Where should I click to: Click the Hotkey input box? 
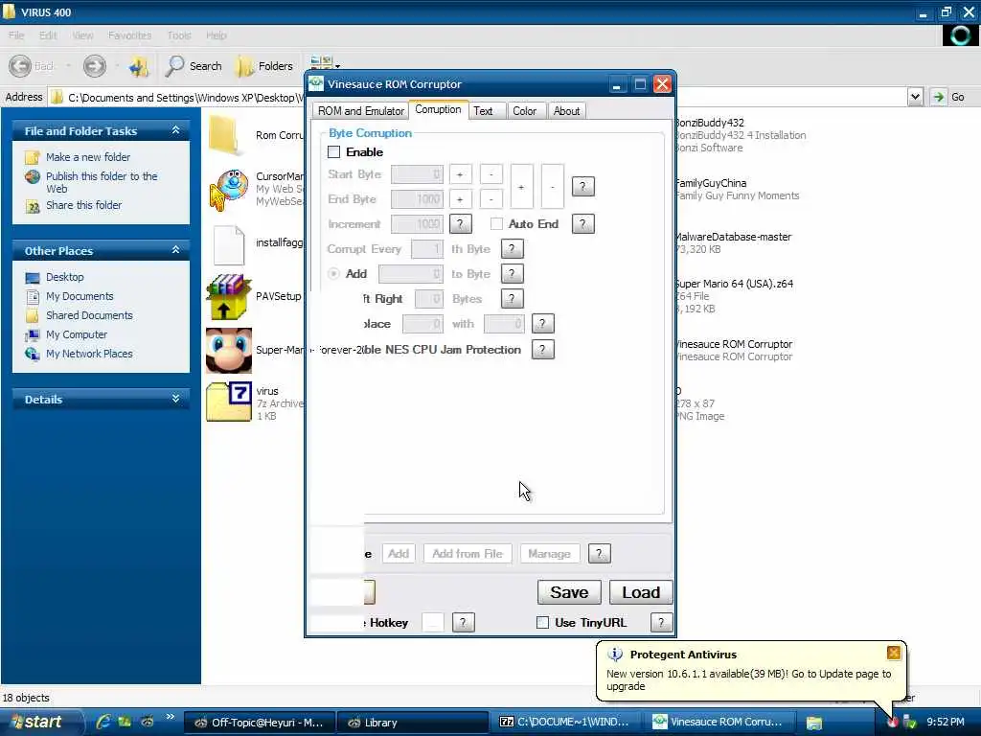pyautogui.click(x=433, y=622)
